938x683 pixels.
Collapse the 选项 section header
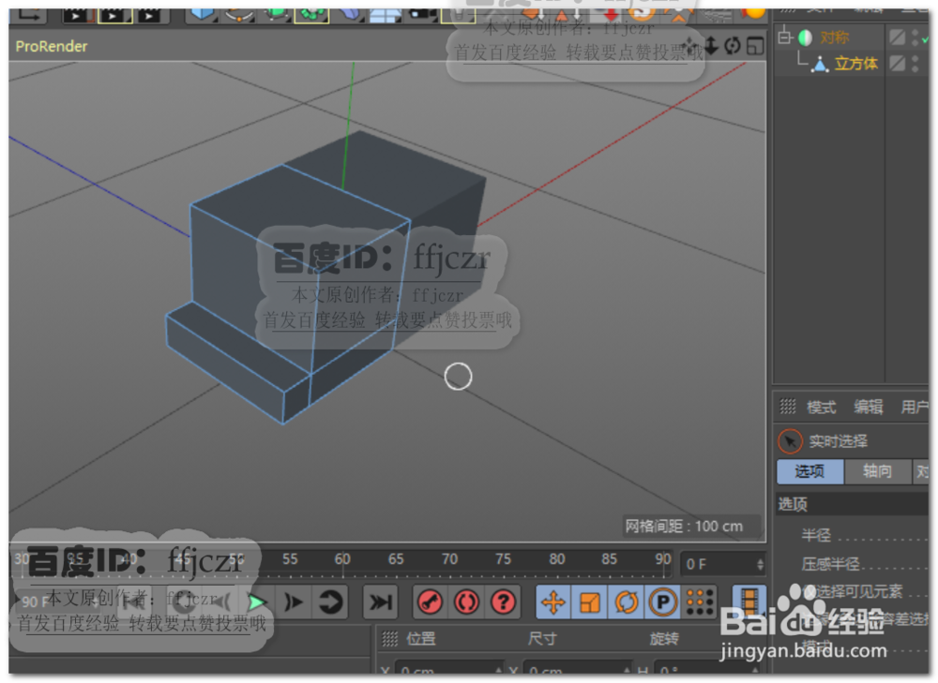tap(852, 504)
